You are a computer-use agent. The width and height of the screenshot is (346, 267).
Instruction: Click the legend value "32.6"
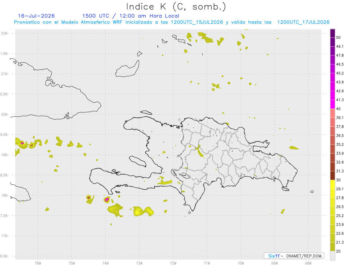click(x=340, y=162)
